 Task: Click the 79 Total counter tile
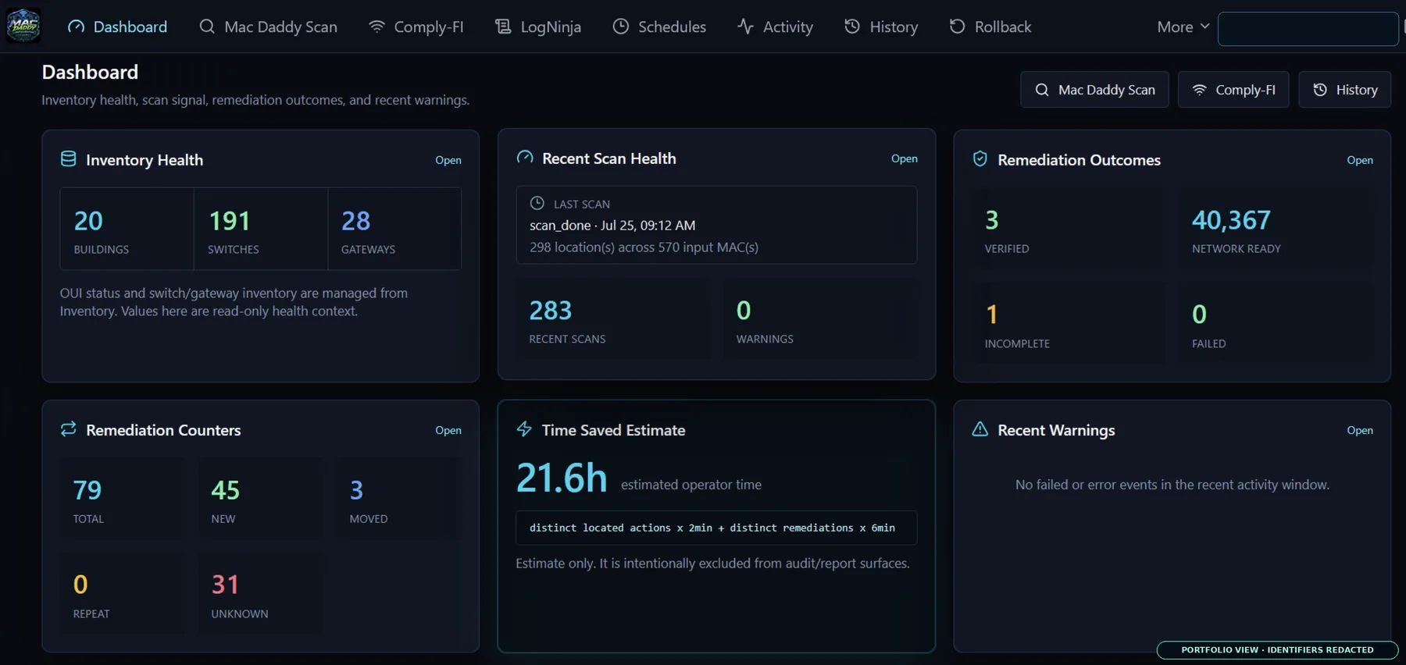coord(123,499)
